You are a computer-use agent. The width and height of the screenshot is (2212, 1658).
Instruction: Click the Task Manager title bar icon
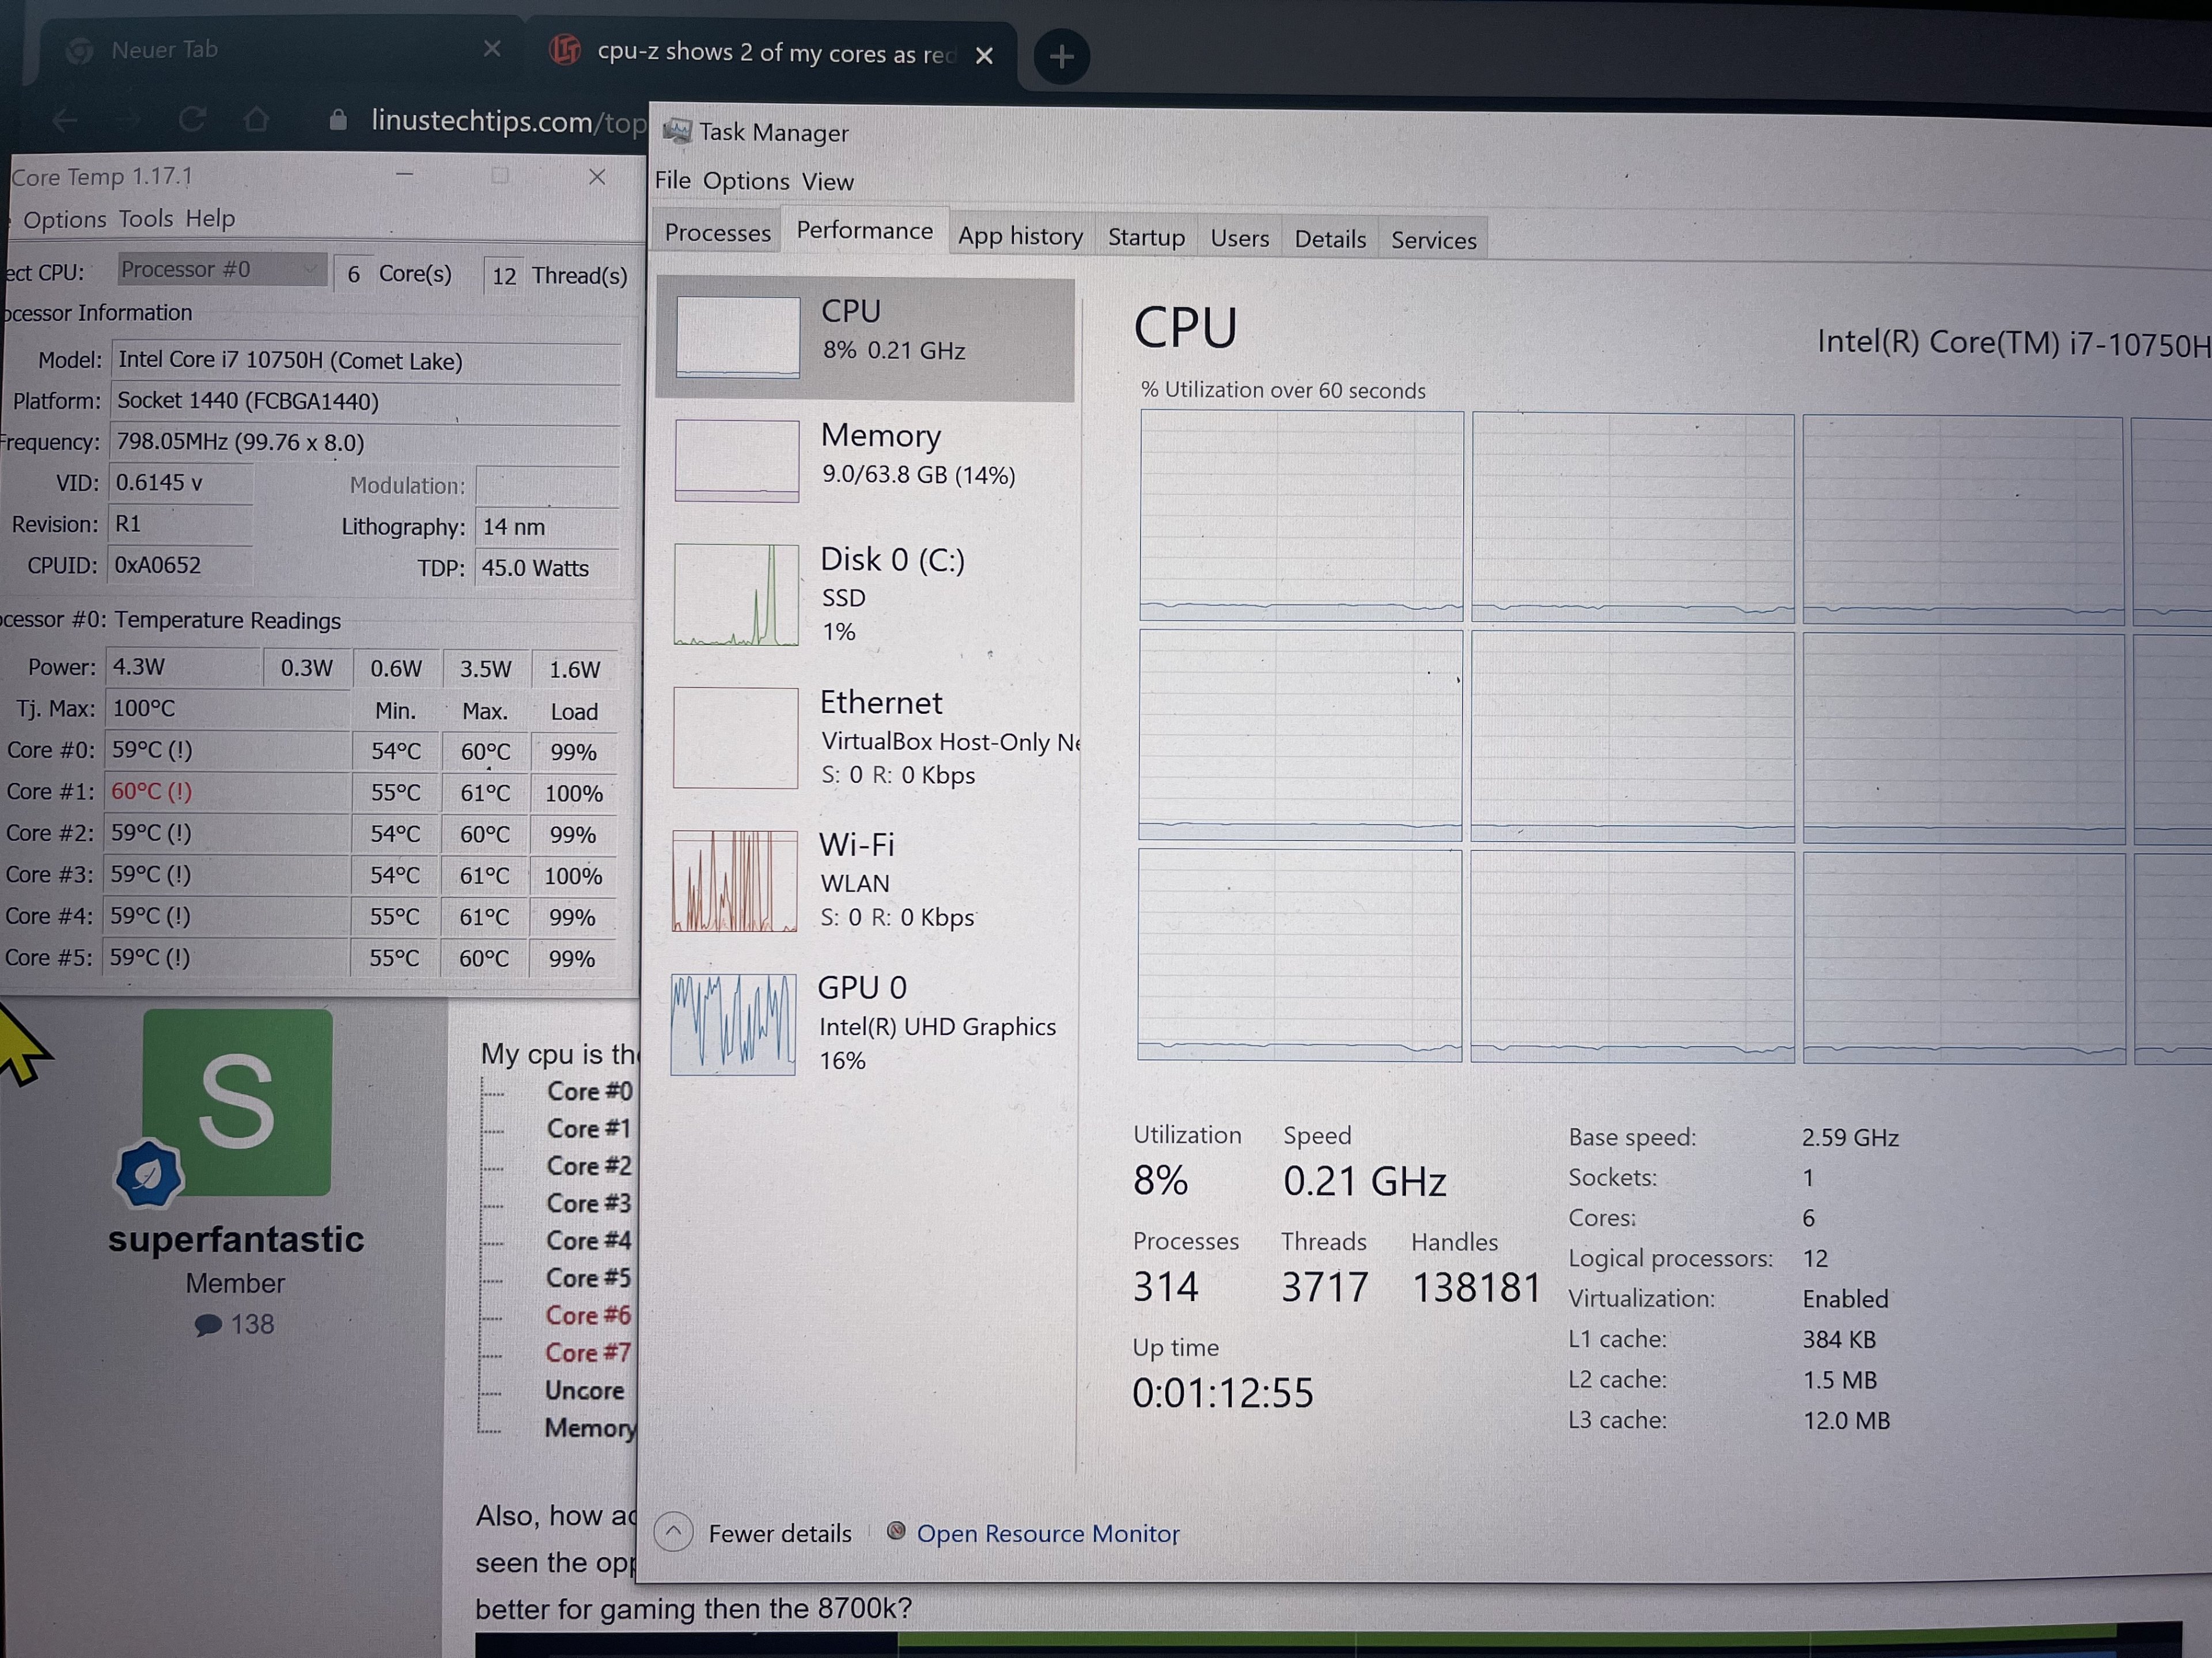(678, 131)
